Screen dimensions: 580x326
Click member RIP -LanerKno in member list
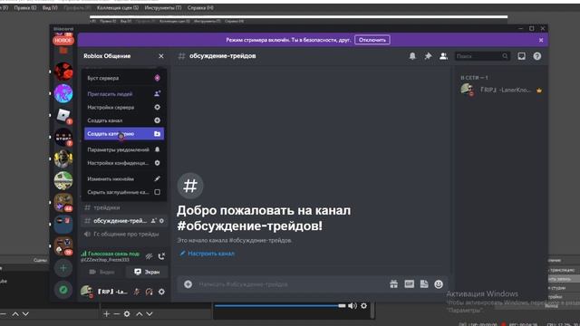500,90
